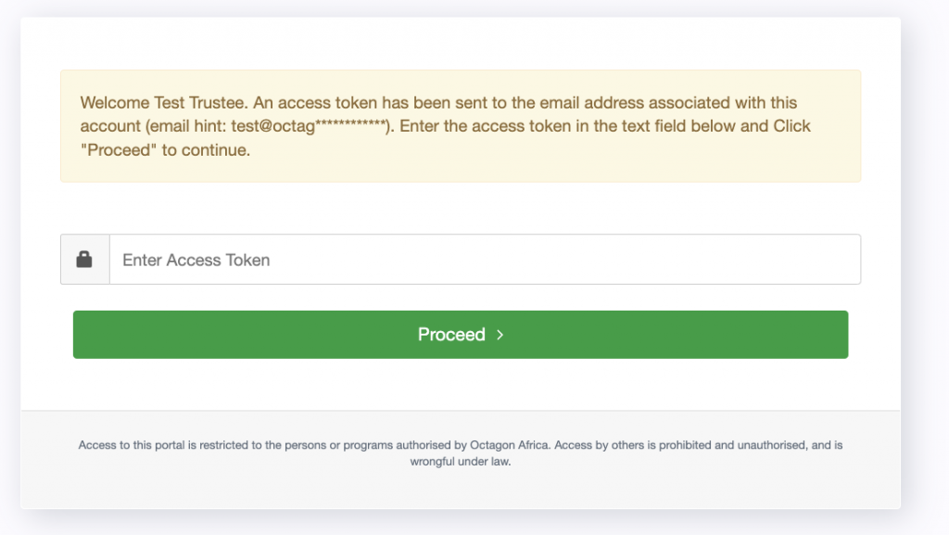Click the yellow notification banner

coord(462,125)
